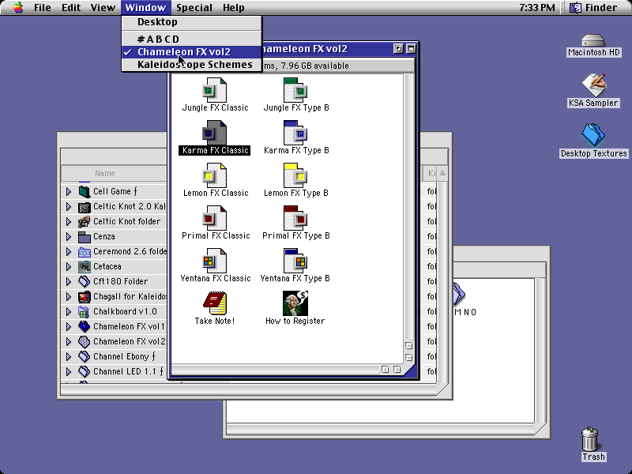Click the Chalkboard v1.0 folder icon
Screen dimensions: 632x474
(x=84, y=311)
